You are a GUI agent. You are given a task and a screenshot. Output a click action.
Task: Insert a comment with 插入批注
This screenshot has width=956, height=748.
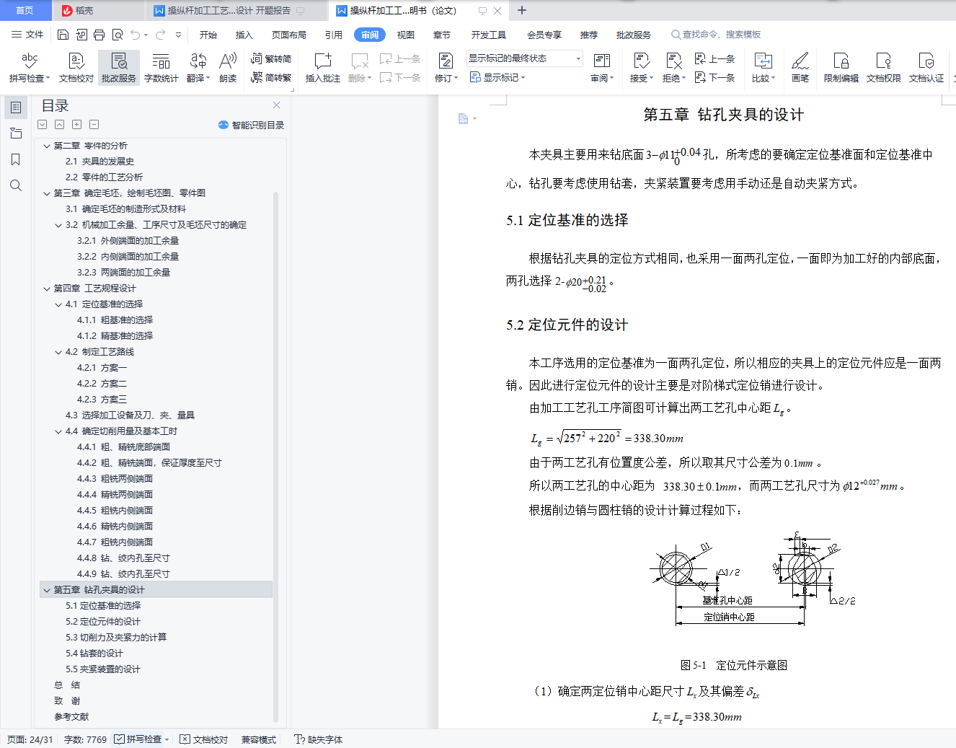pyautogui.click(x=322, y=67)
